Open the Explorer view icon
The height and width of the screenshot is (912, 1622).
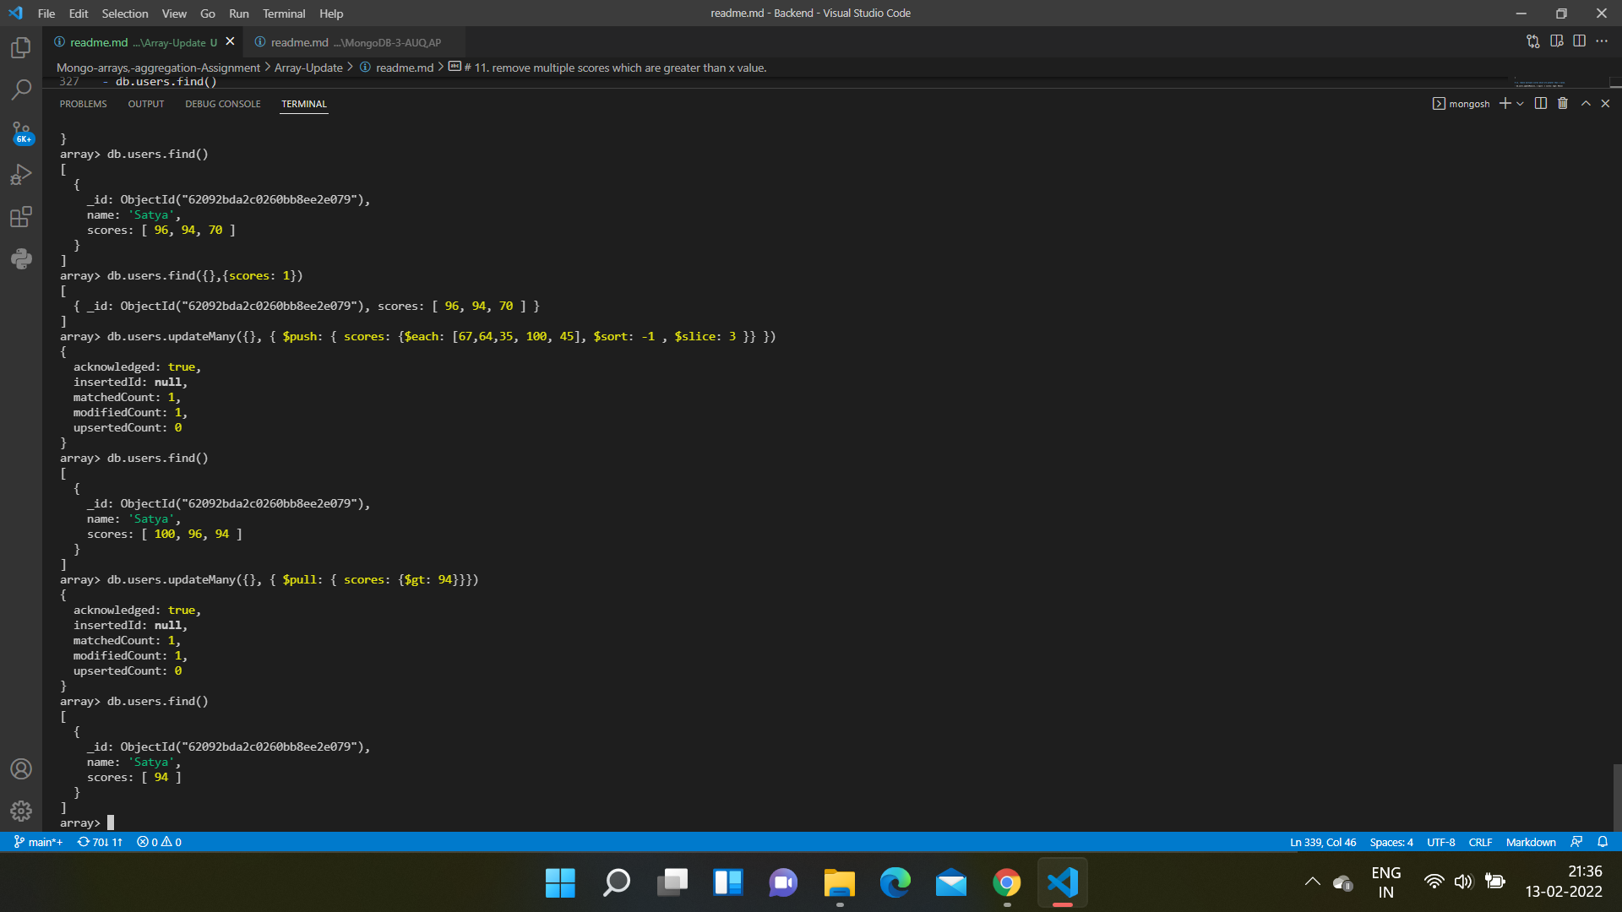click(20, 48)
